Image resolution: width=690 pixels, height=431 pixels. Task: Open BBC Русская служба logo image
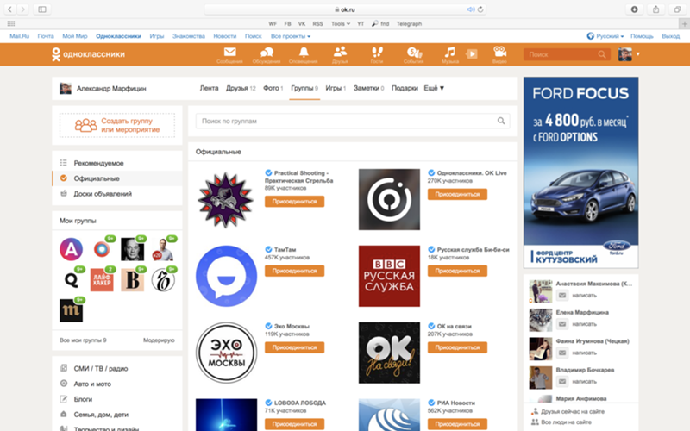(x=389, y=276)
